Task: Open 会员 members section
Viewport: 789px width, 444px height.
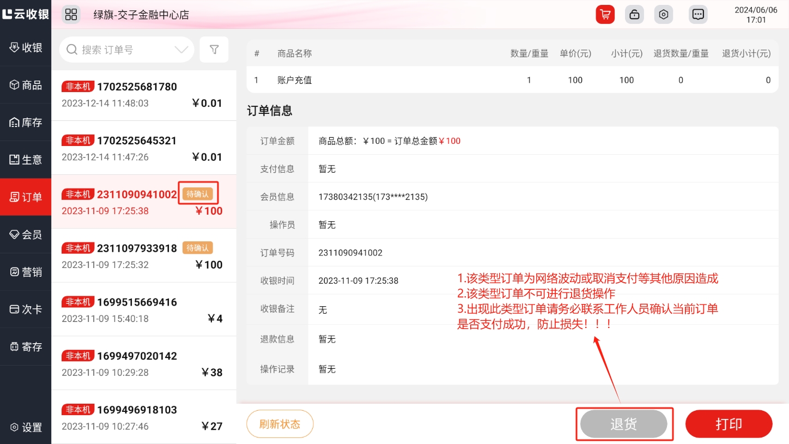Action: (26, 234)
